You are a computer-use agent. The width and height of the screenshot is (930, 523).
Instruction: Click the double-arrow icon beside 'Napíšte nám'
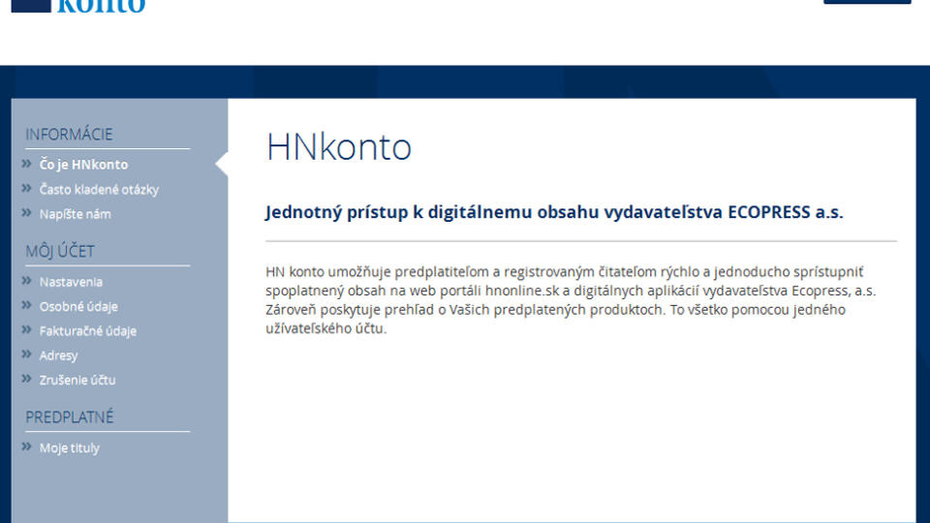pyautogui.click(x=27, y=213)
